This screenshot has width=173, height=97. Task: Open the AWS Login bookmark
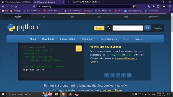pyautogui.click(x=16, y=11)
